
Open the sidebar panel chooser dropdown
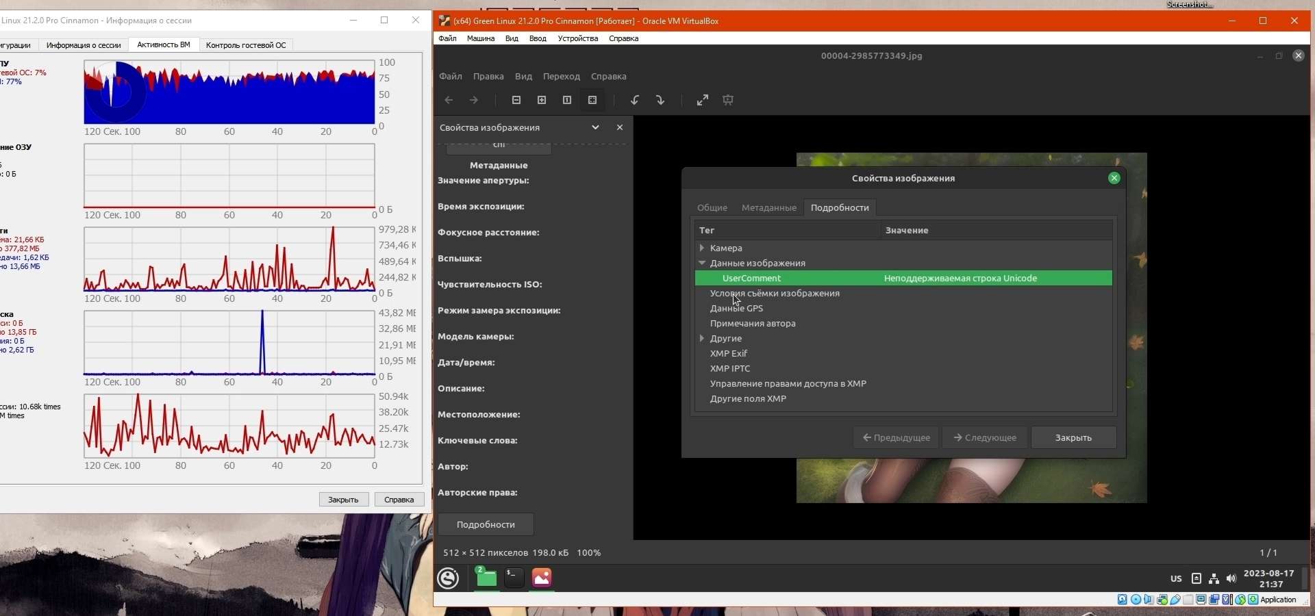point(595,127)
